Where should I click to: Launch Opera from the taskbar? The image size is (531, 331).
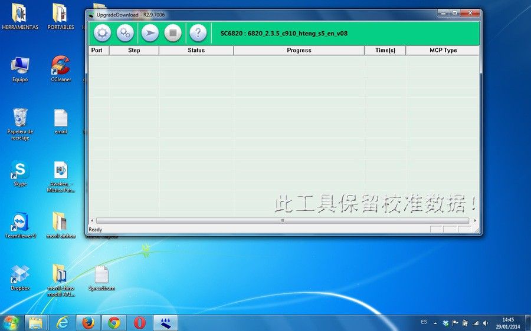point(139,323)
